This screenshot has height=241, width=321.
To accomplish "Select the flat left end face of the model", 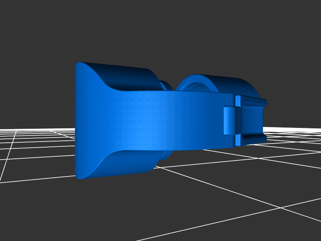I will click(86, 120).
